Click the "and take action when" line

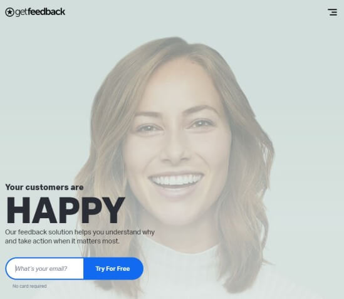click(62, 241)
